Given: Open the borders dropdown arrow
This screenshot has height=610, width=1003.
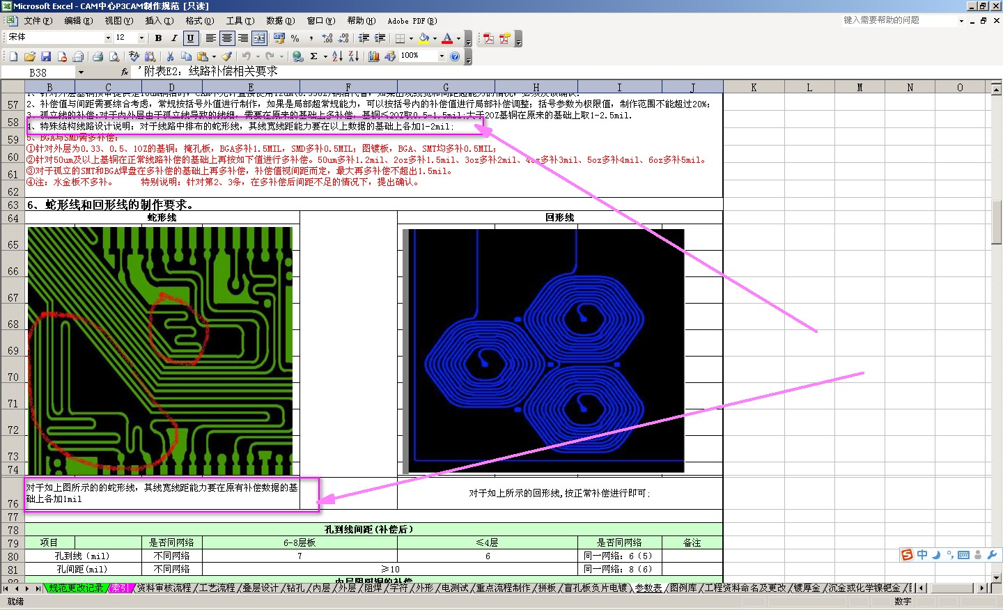Looking at the screenshot, I should coord(411,38).
